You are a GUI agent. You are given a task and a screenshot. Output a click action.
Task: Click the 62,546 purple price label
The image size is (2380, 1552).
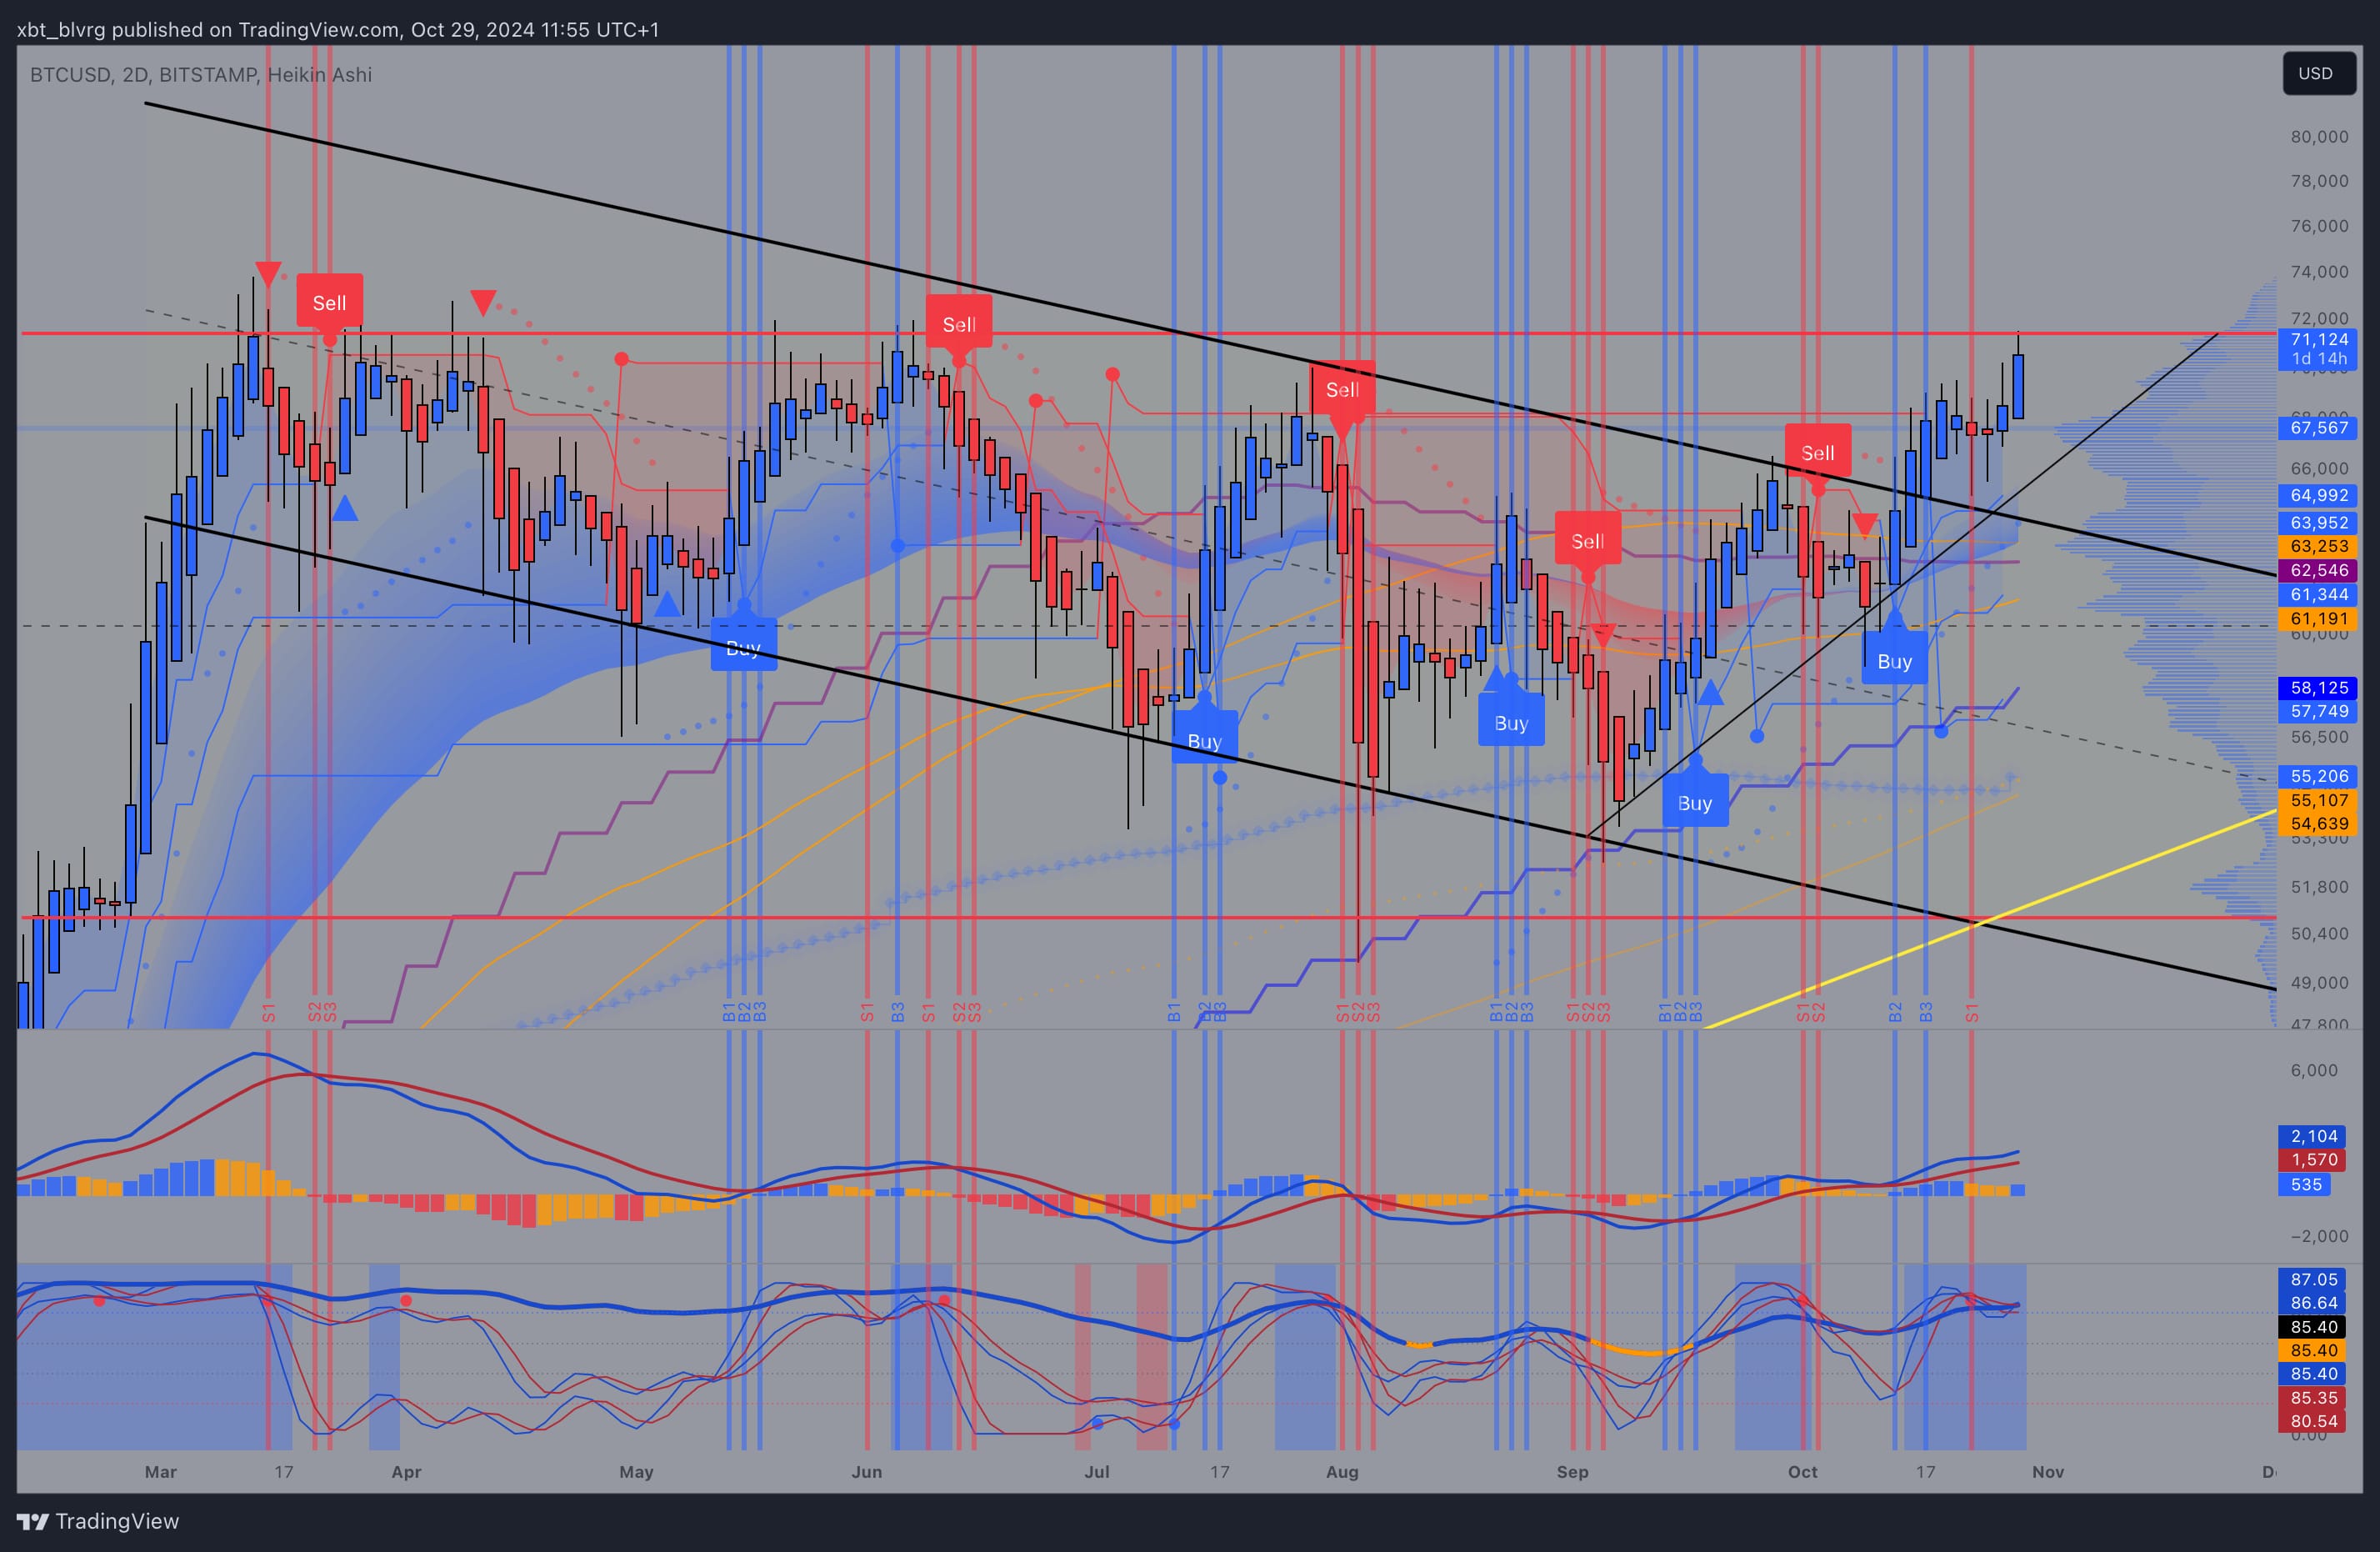click(x=2317, y=570)
